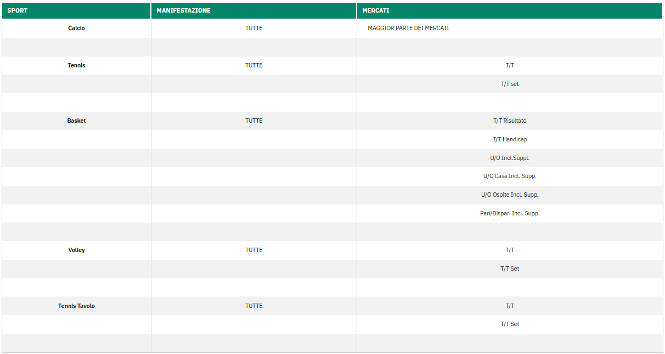Select "T/T" under Tennis Tavolo

click(x=510, y=306)
